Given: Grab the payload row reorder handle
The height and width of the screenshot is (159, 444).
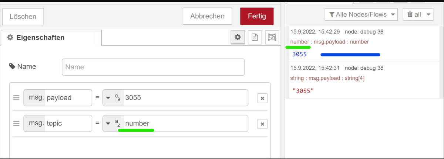Looking at the screenshot, I should click(x=16, y=98).
